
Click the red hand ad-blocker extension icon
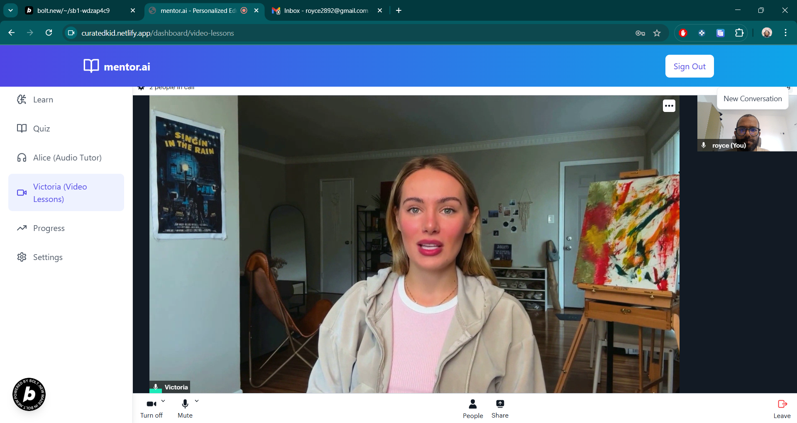[x=683, y=33]
